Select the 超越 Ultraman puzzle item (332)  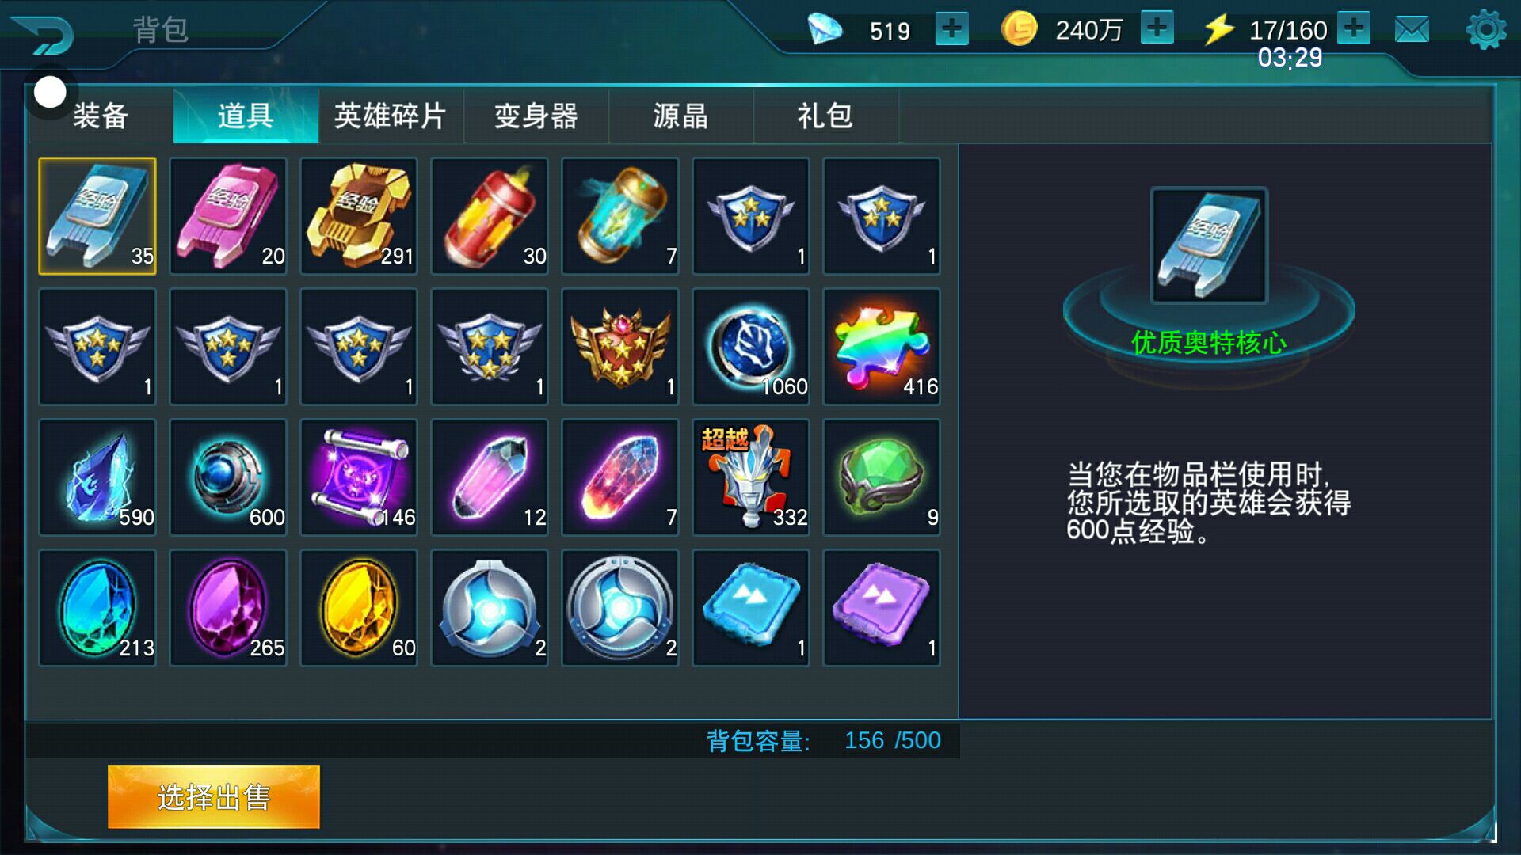click(x=751, y=477)
